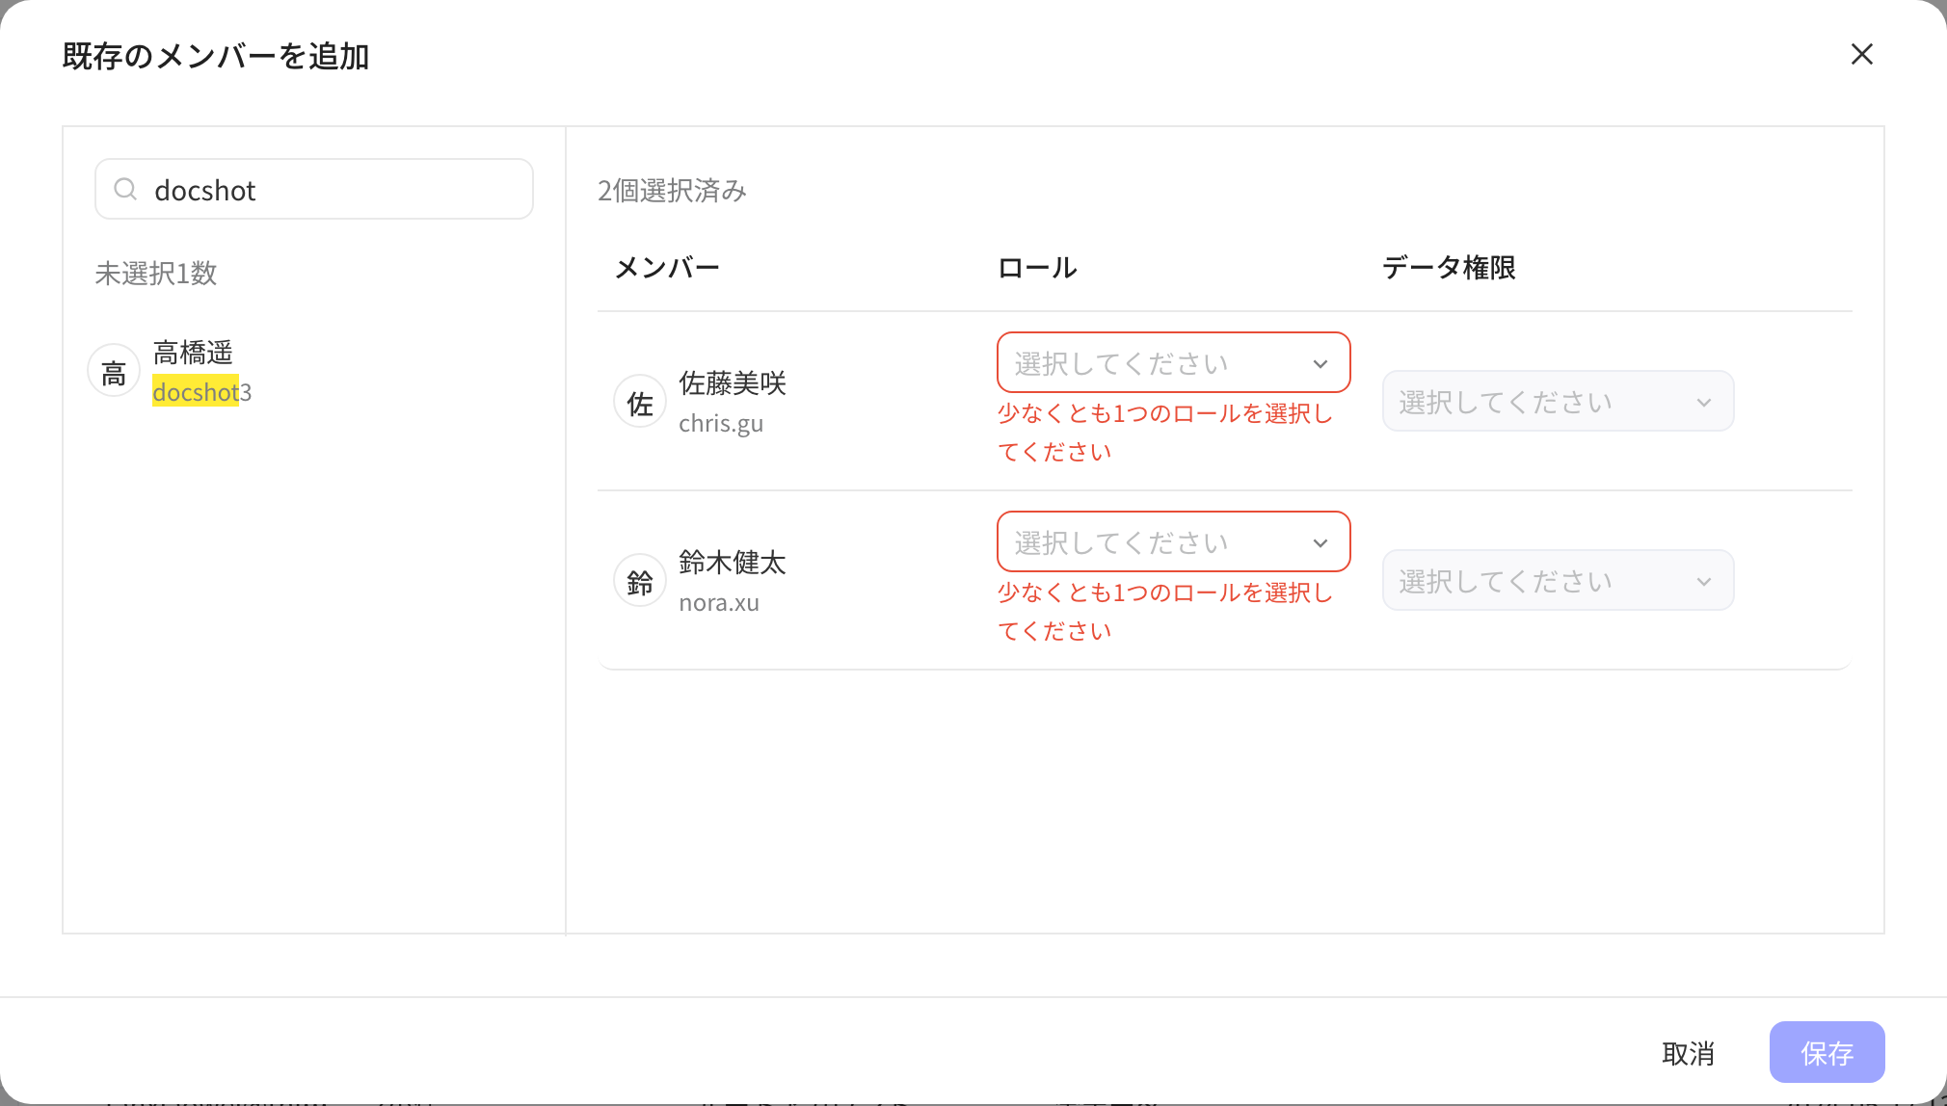Image resolution: width=1947 pixels, height=1106 pixels.
Task: Select avatar 高 of 高橋遥
Action: [x=114, y=372]
